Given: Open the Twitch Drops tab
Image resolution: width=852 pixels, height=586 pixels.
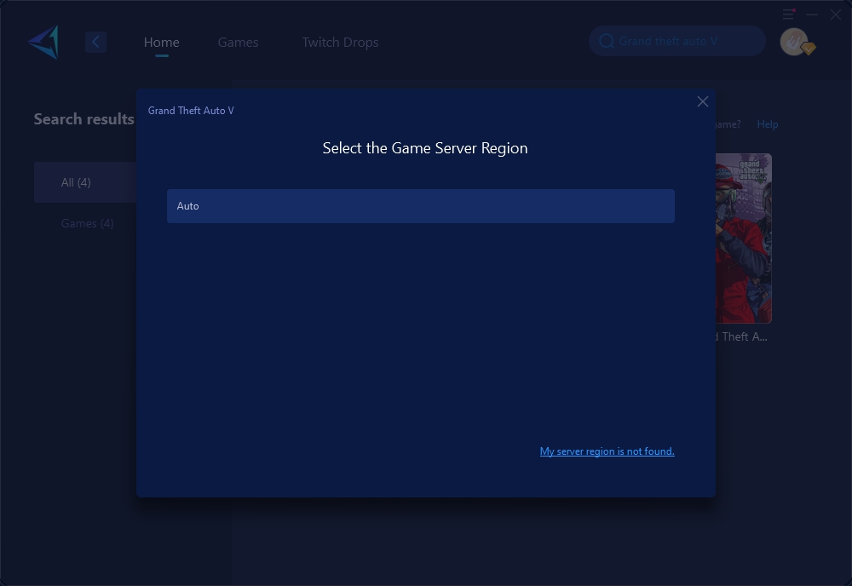Looking at the screenshot, I should [340, 43].
